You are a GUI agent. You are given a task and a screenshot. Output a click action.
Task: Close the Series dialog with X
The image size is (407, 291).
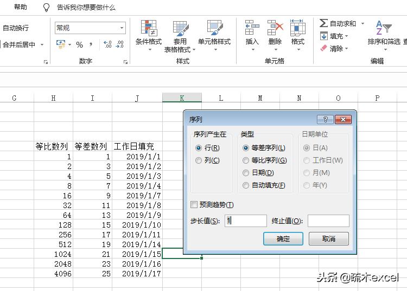[343, 119]
